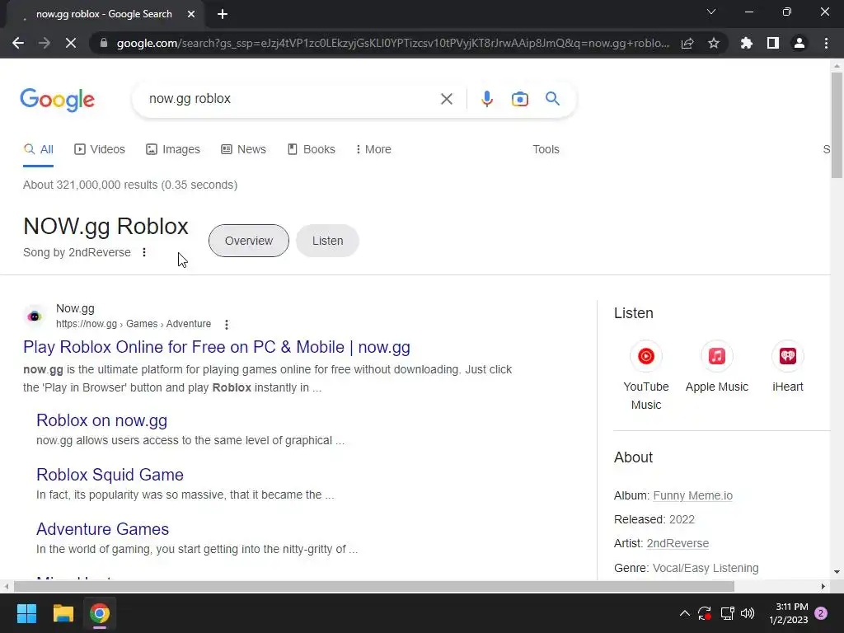Open network settings tray icon
The height and width of the screenshot is (633, 844).
pos(727,613)
